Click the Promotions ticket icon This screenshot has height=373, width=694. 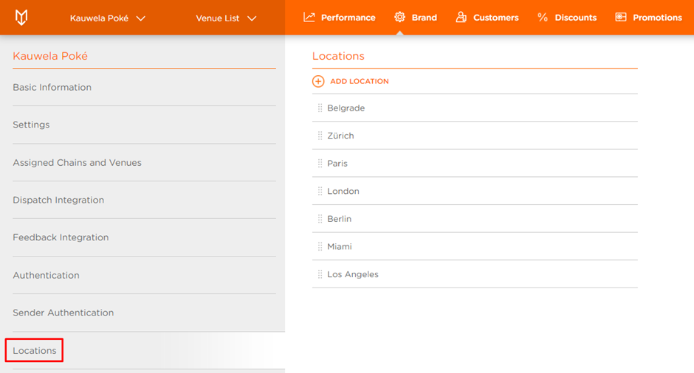coord(620,17)
